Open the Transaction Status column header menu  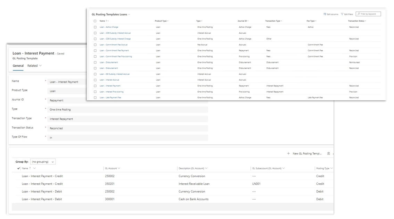[x=357, y=21]
